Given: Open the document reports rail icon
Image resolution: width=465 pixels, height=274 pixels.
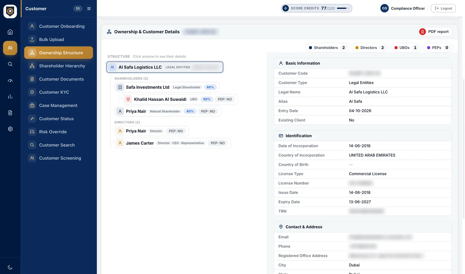Looking at the screenshot, I should tap(10, 113).
